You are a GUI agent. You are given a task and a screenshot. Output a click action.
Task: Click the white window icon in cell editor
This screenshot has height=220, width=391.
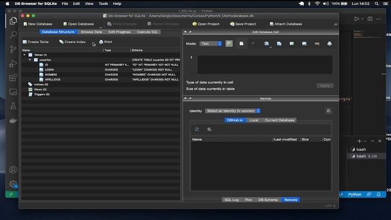304,43
